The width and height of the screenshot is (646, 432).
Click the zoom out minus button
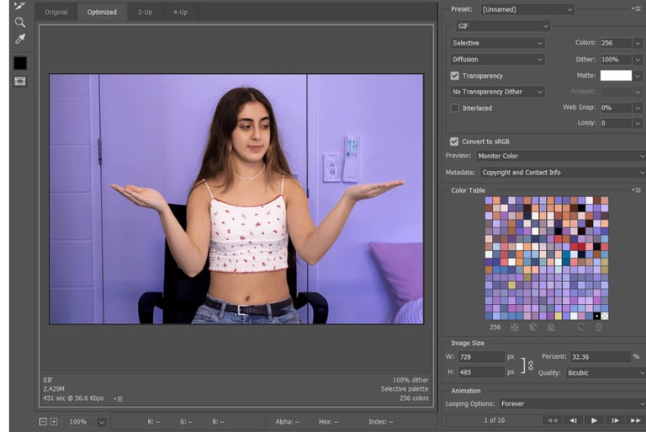click(43, 421)
